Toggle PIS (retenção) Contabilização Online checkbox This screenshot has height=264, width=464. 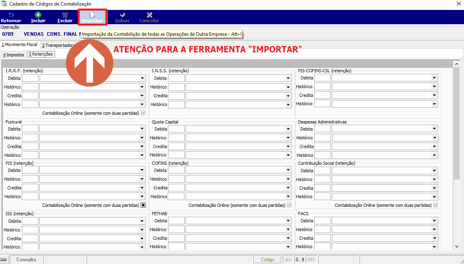tap(143, 205)
